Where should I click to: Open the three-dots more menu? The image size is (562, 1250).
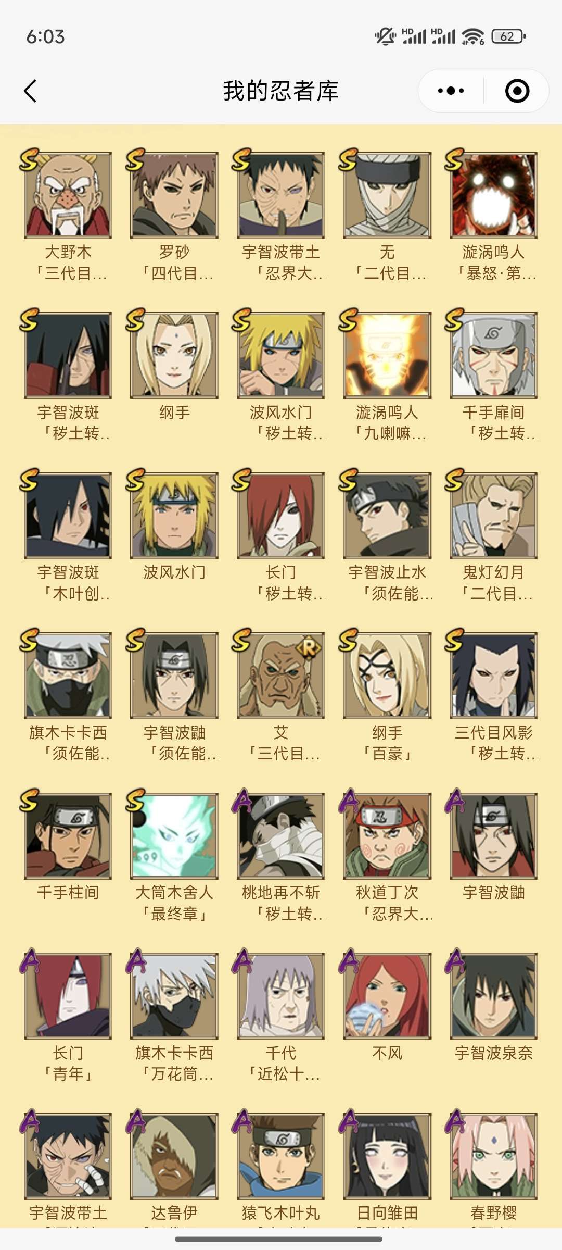451,91
